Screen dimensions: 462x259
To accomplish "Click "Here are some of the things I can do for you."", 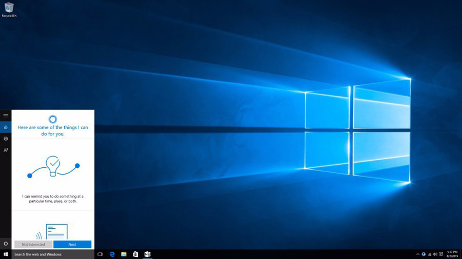I will coord(53,130).
